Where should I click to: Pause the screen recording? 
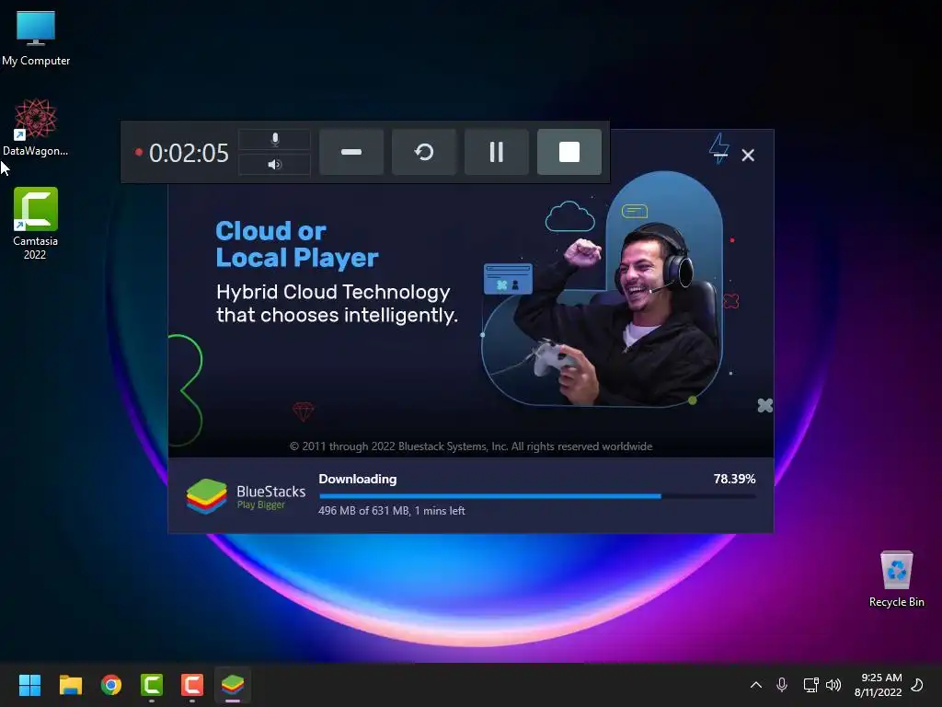click(x=496, y=152)
